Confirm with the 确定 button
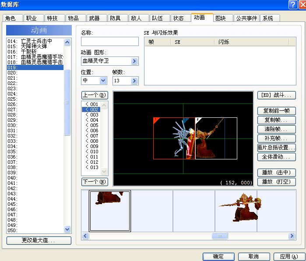This screenshot has height=261, width=306. click(x=218, y=257)
